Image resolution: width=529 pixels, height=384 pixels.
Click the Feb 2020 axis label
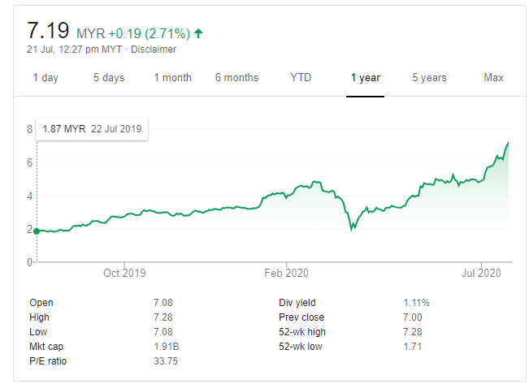click(x=288, y=273)
